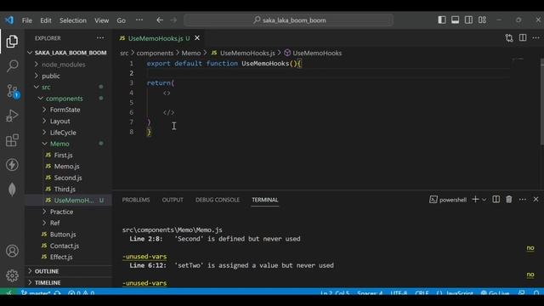The height and width of the screenshot is (306, 544).
Task: Click the Memo breadcrumb in editor path
Action: tap(190, 53)
